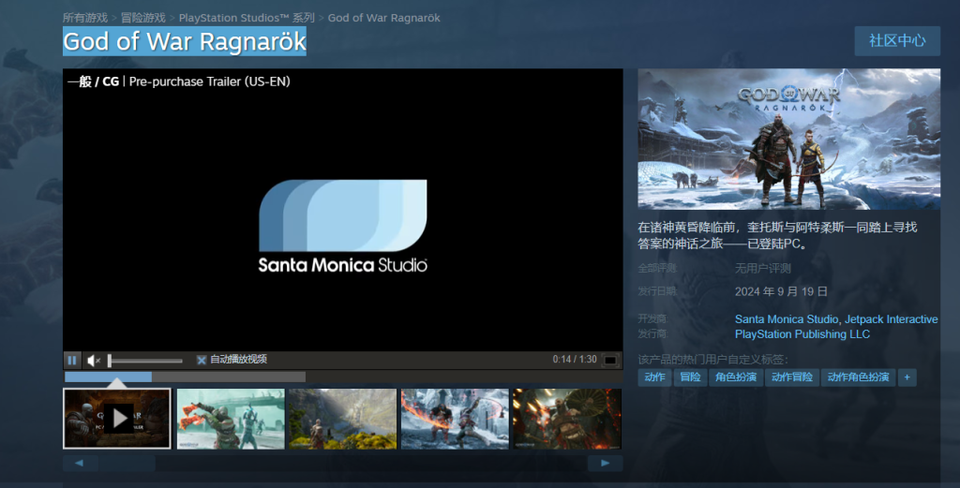Go to 冒险游戏 breadcrumb link
960x488 pixels.
click(143, 18)
